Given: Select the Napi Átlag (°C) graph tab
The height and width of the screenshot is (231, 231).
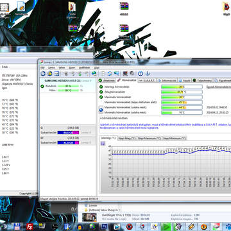Looking at the screenshot, I should (x=127, y=139).
